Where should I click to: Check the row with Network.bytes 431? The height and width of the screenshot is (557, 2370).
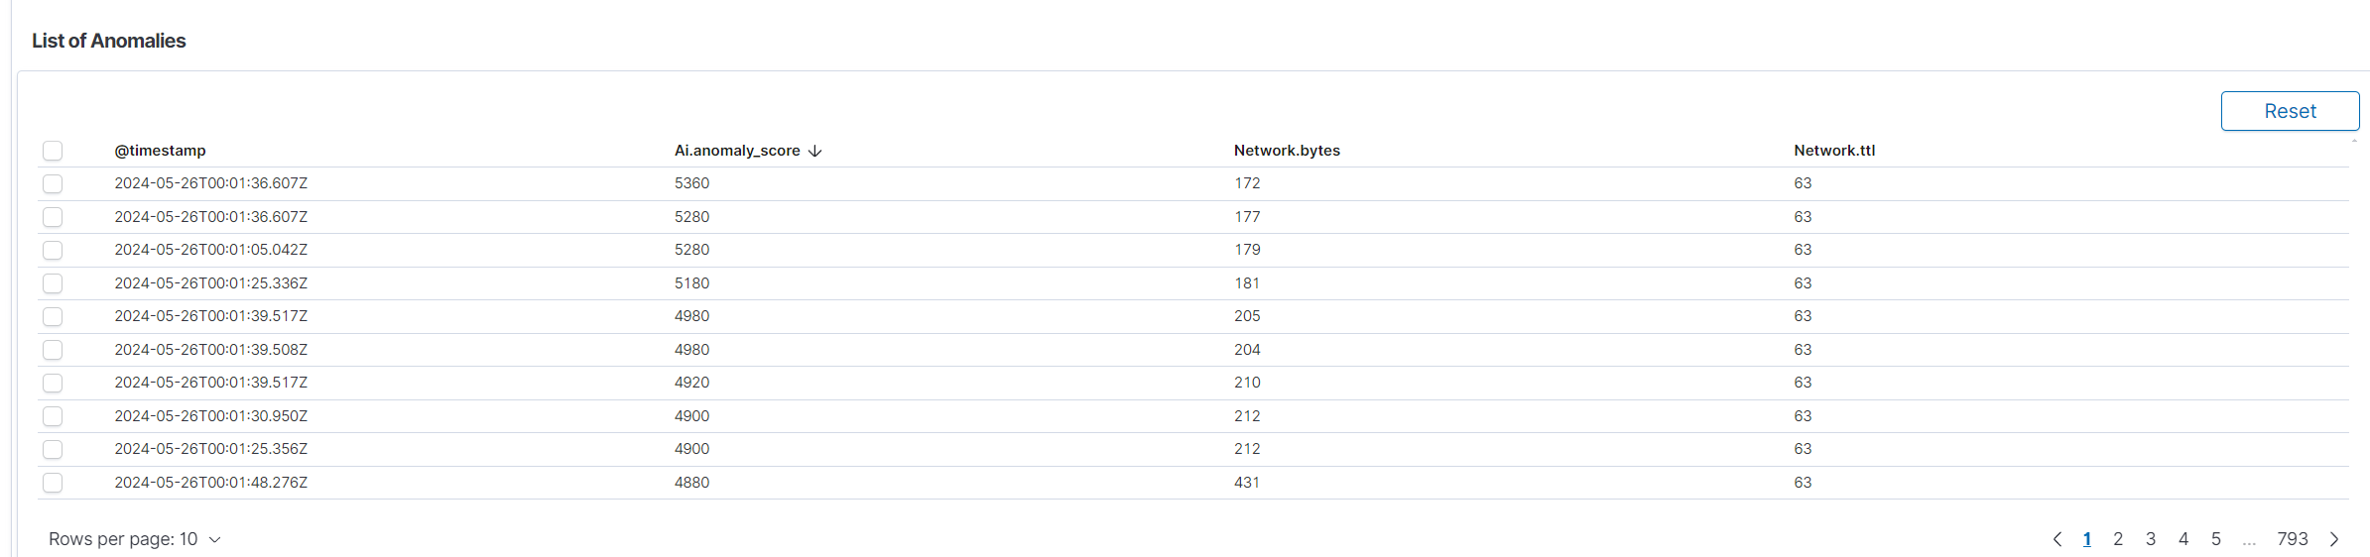(x=53, y=483)
